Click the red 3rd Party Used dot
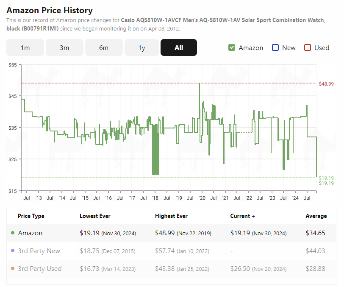 (13, 268)
